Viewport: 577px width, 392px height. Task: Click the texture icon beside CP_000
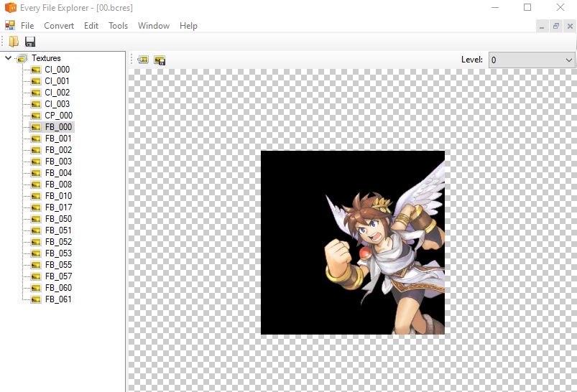tap(36, 116)
